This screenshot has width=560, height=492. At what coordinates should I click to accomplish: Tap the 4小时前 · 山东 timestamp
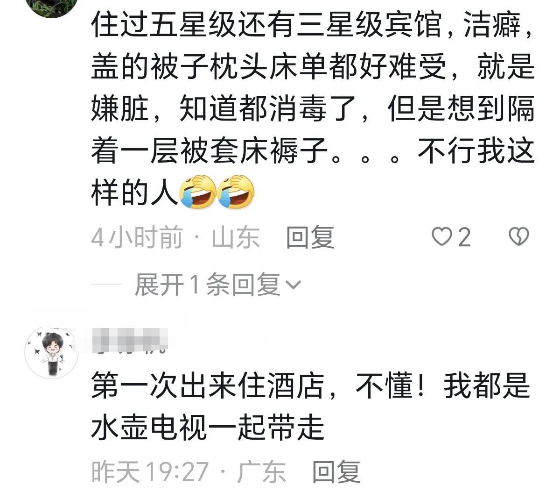175,237
